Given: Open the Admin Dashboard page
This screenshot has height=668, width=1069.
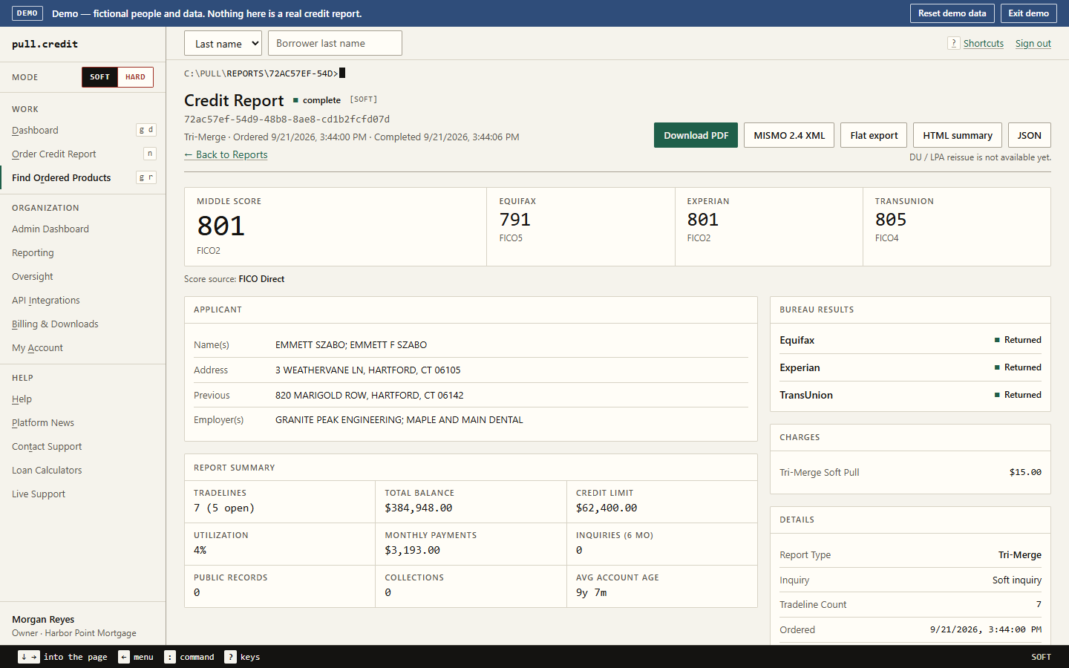Looking at the screenshot, I should point(50,229).
